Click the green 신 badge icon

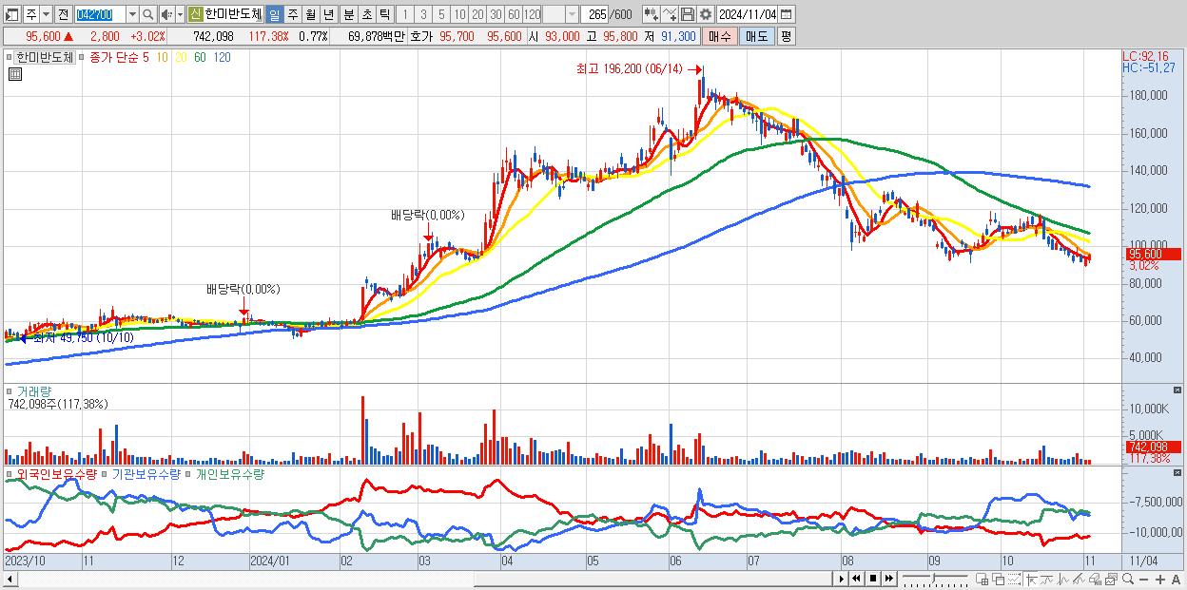(195, 14)
